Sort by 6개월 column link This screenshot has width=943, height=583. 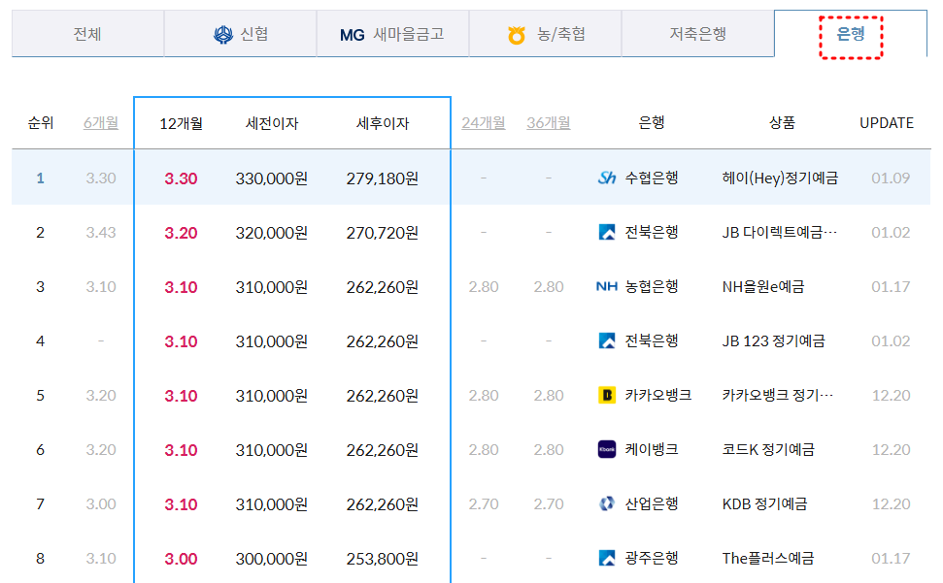tap(101, 123)
